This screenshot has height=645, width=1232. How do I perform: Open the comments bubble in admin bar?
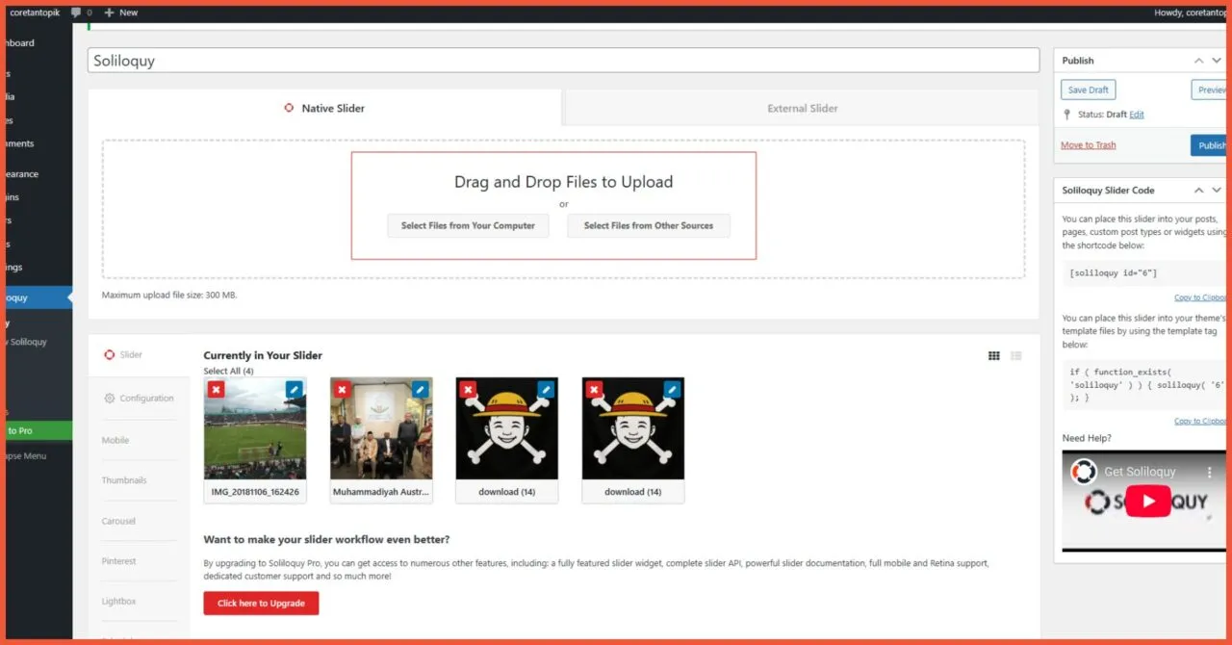77,13
